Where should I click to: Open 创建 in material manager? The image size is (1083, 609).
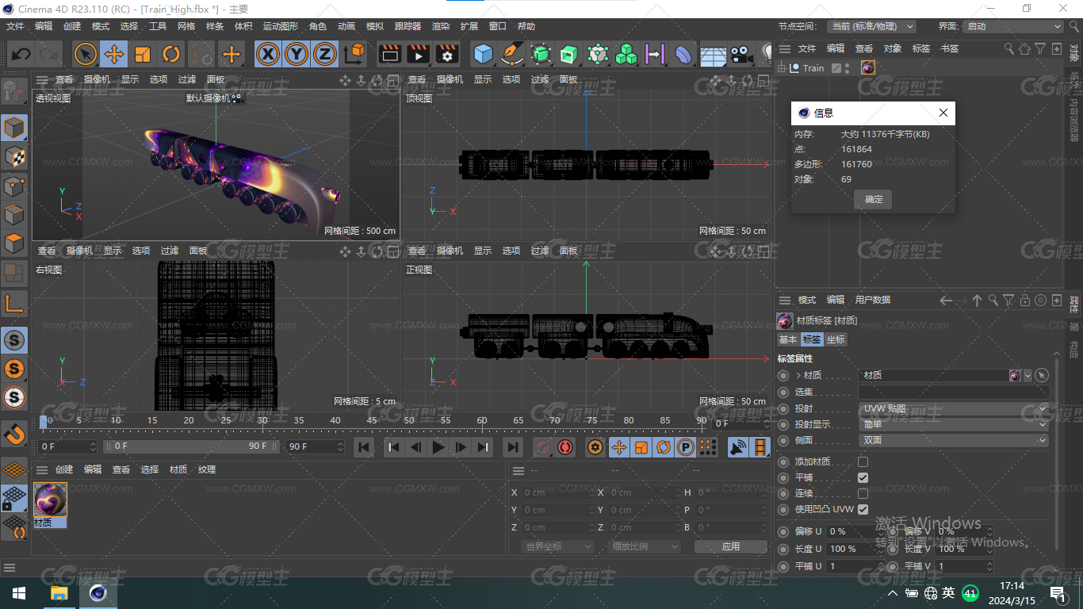64,469
